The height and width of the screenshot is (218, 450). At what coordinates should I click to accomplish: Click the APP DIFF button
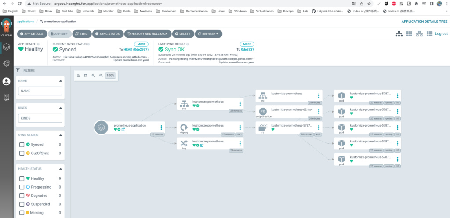(59, 34)
